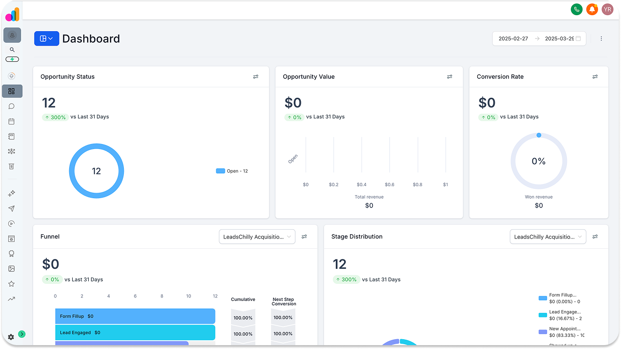The height and width of the screenshot is (349, 621).
Task: Open notifications bell icon
Action: [x=592, y=9]
